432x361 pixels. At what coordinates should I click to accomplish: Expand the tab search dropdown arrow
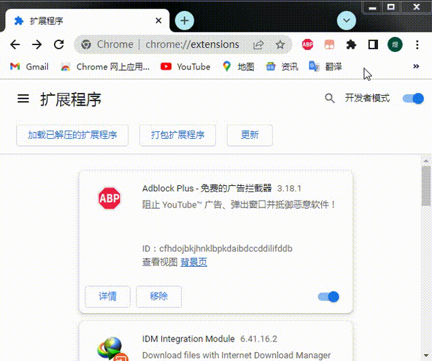(346, 20)
